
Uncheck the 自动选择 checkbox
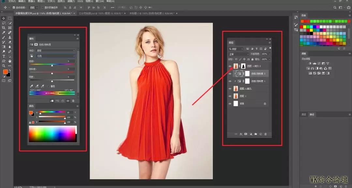tap(14, 7)
